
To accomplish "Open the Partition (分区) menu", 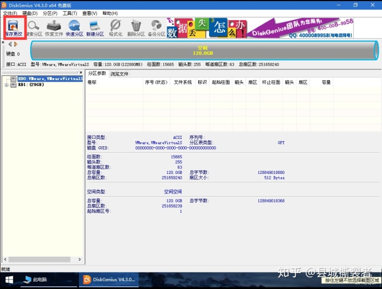I will pos(50,13).
